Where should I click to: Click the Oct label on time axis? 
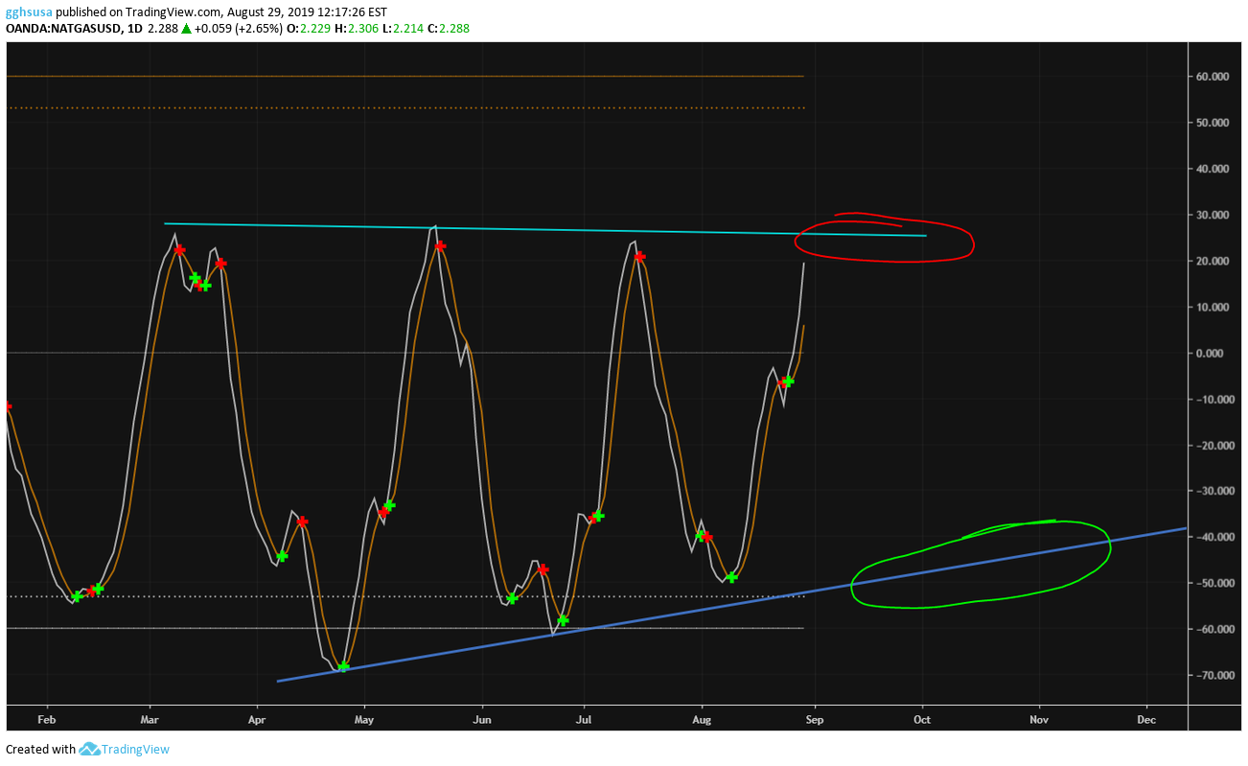(922, 718)
